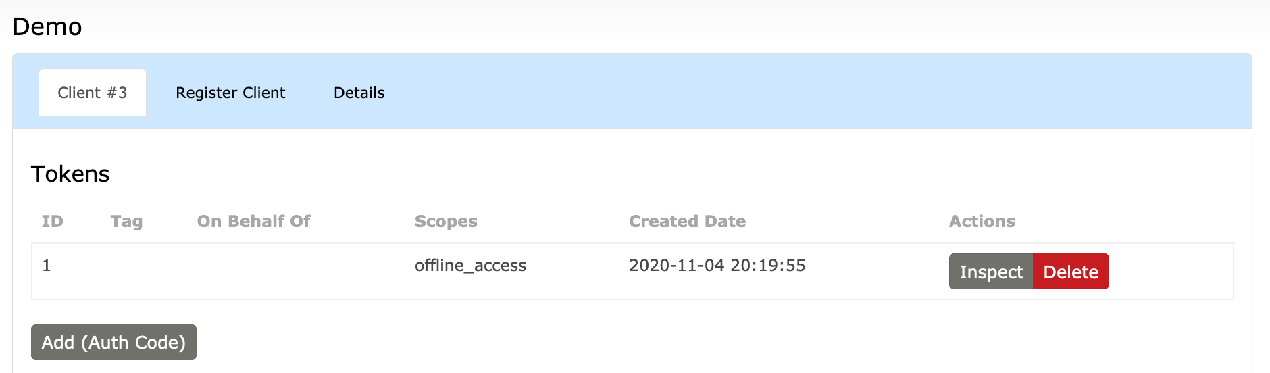Viewport: 1270px width, 373px height.
Task: Switch to the Client #3 tab
Action: pos(93,93)
